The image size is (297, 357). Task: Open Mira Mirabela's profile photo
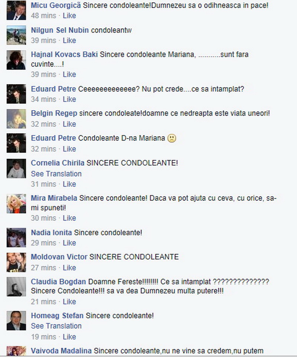[x=16, y=203]
